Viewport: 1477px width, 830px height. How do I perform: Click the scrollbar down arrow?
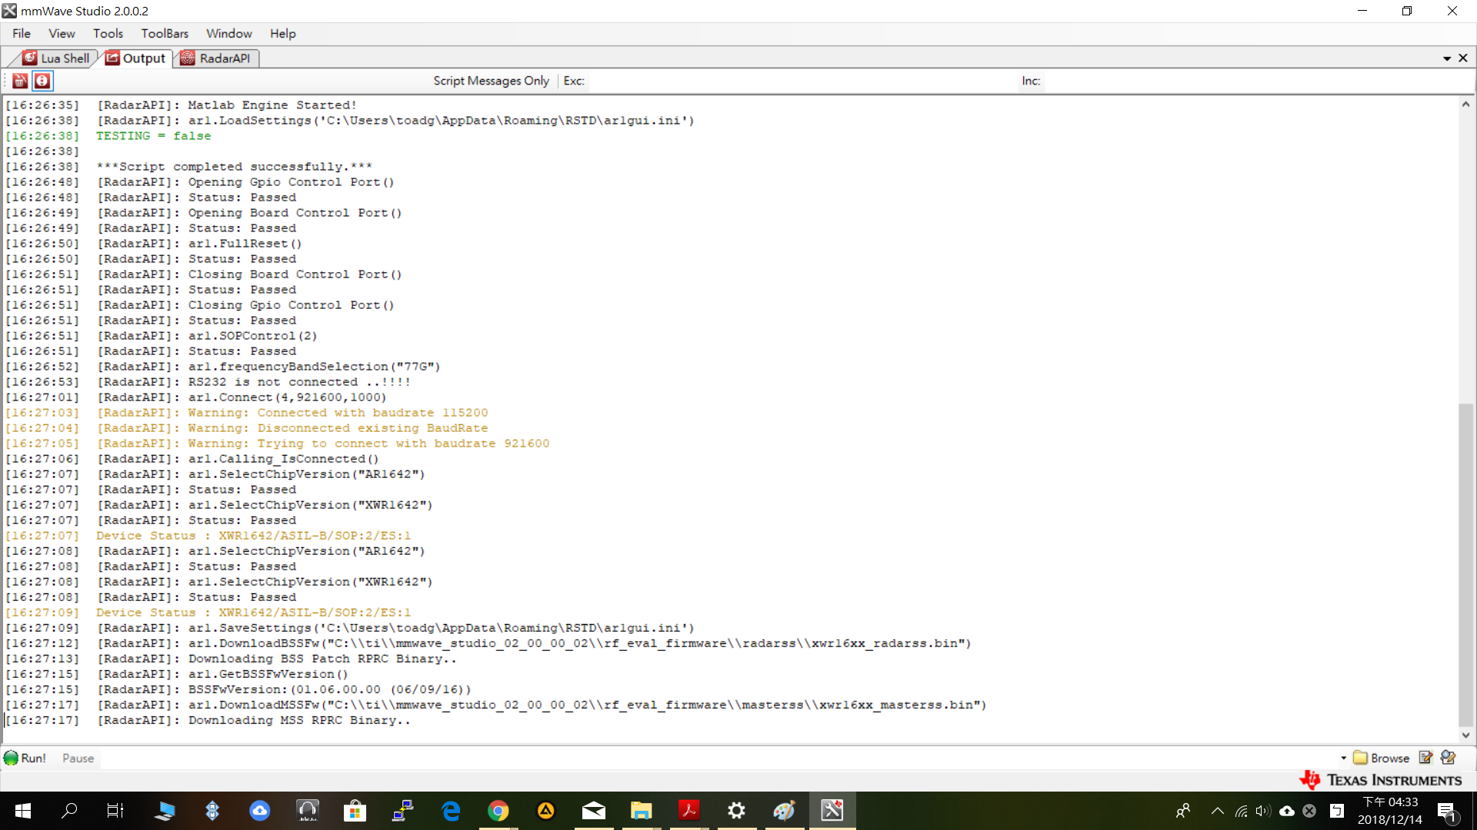(1465, 735)
